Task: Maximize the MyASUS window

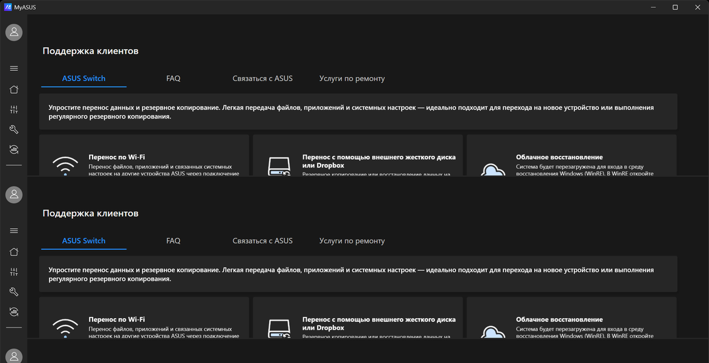Action: click(x=675, y=7)
